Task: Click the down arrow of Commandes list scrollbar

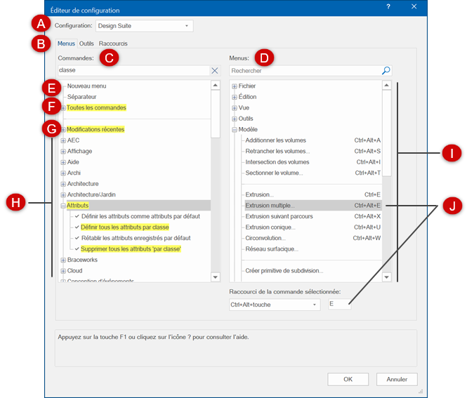Action: coord(216,277)
